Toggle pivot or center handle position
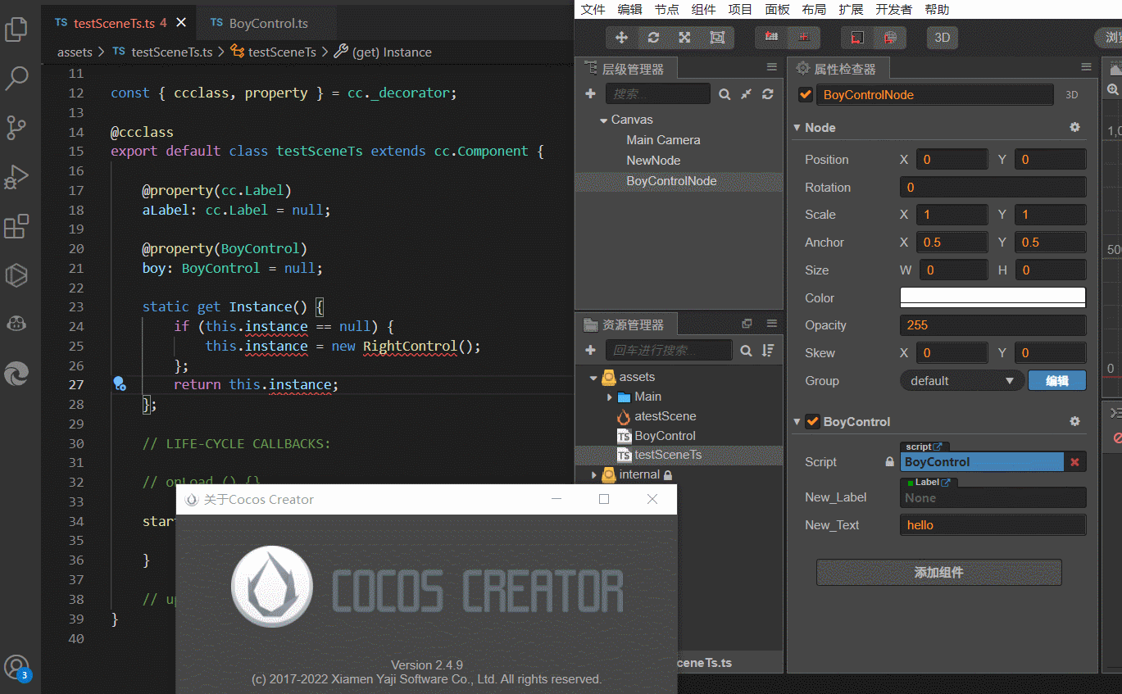 pyautogui.click(x=771, y=38)
